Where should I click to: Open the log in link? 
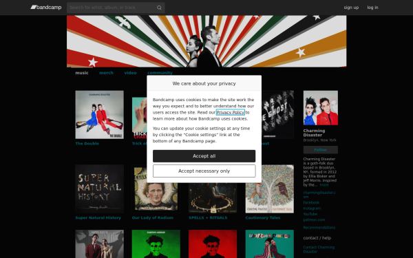pyautogui.click(x=372, y=8)
